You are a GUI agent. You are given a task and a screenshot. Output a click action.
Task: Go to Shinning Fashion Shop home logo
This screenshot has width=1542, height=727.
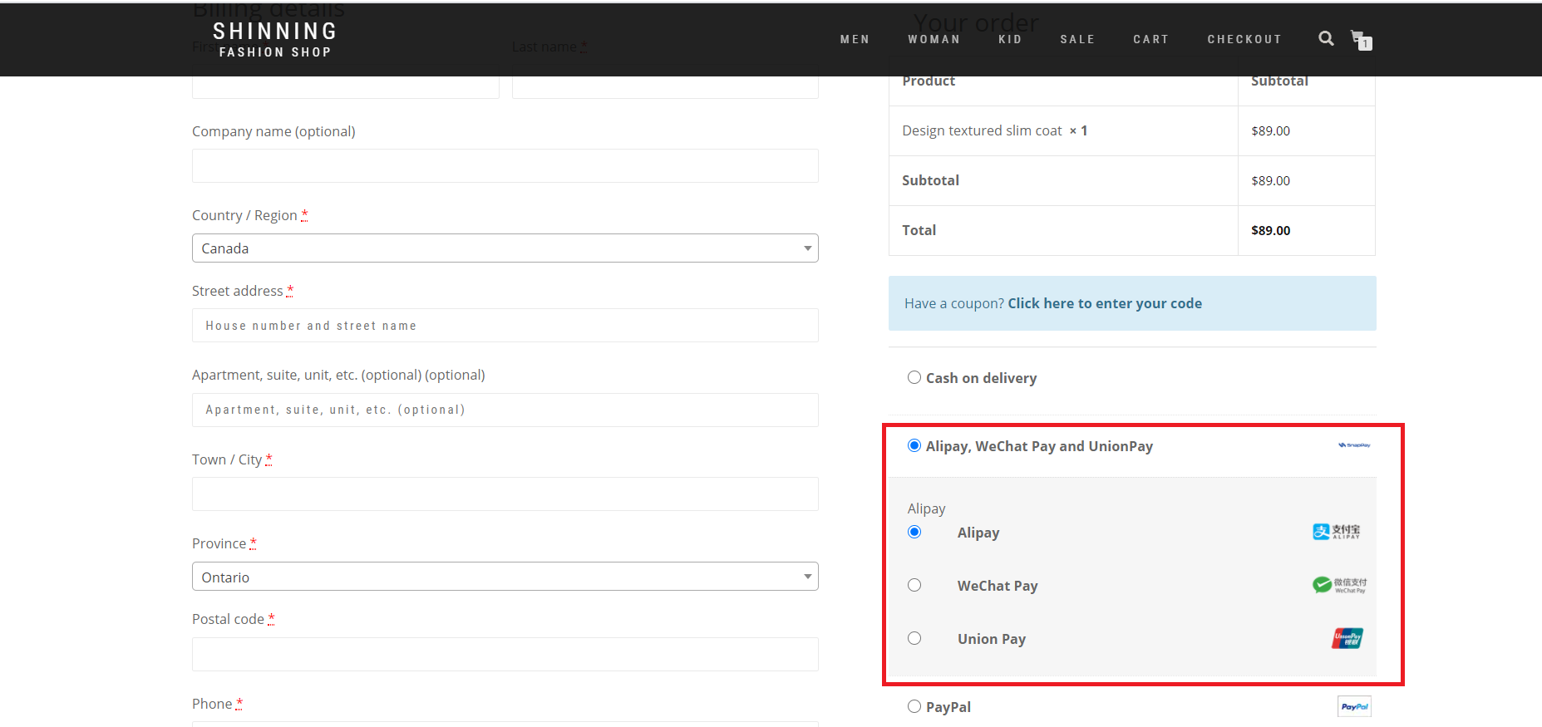(x=275, y=40)
